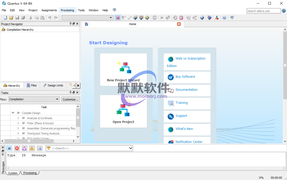
Task: Click the Paste clipboard icon
Action: [x=43, y=18]
